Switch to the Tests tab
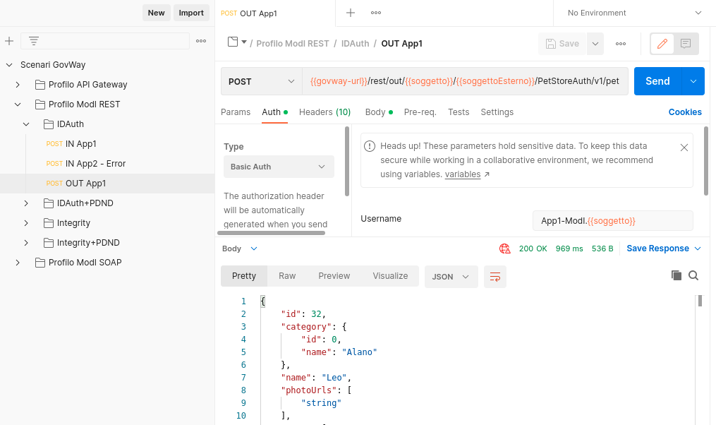Screen dimensions: 716x425 pos(459,112)
